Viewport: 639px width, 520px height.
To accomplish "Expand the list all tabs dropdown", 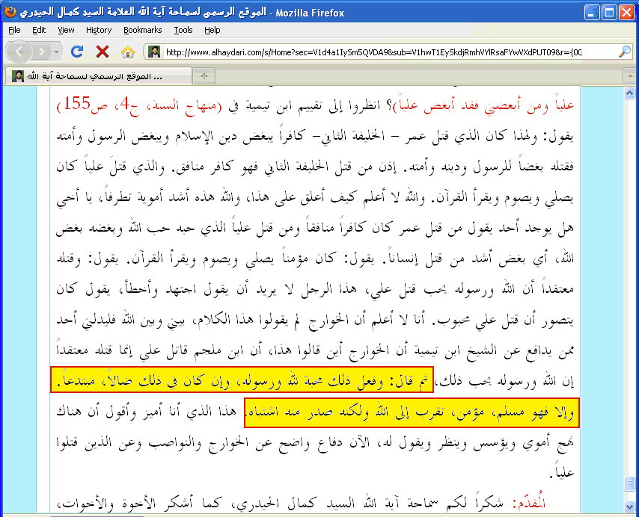I will tap(630, 76).
